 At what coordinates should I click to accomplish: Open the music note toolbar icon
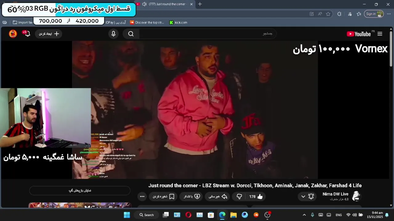pyautogui.click(x=350, y=14)
